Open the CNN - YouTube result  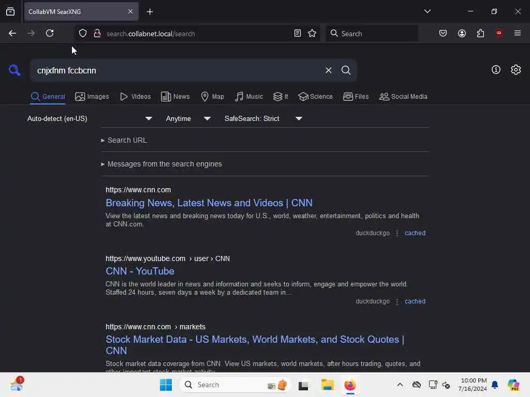point(140,271)
